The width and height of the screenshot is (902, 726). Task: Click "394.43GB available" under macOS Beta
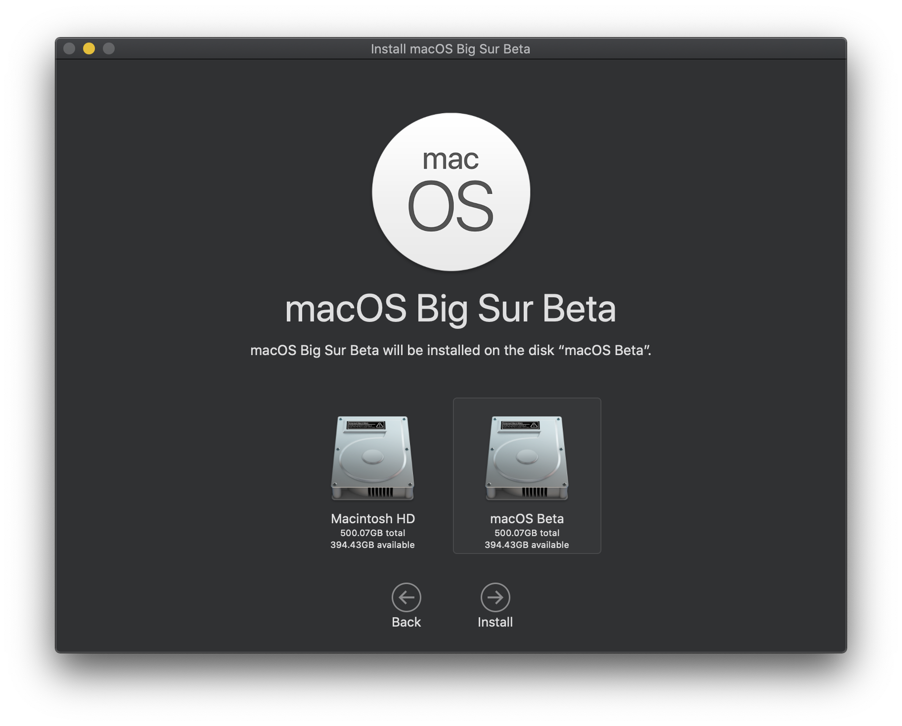tap(527, 545)
